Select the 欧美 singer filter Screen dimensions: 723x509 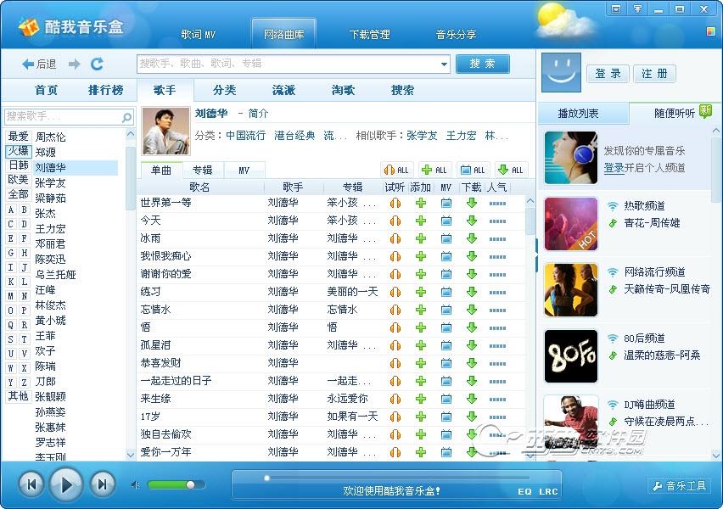pyautogui.click(x=19, y=179)
